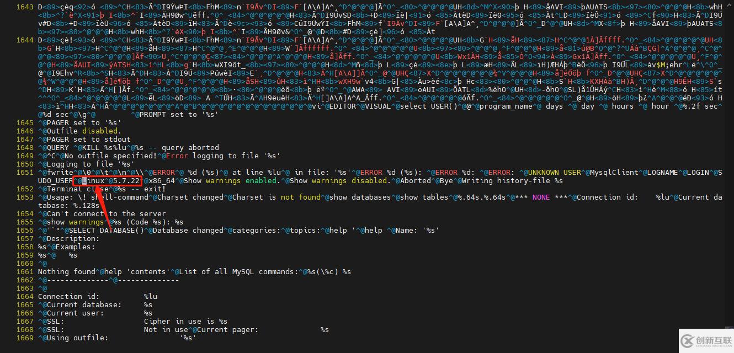The width and height of the screenshot is (734, 353).
Task: Click 'Nothing found' on line 1661
Action: [66, 272]
